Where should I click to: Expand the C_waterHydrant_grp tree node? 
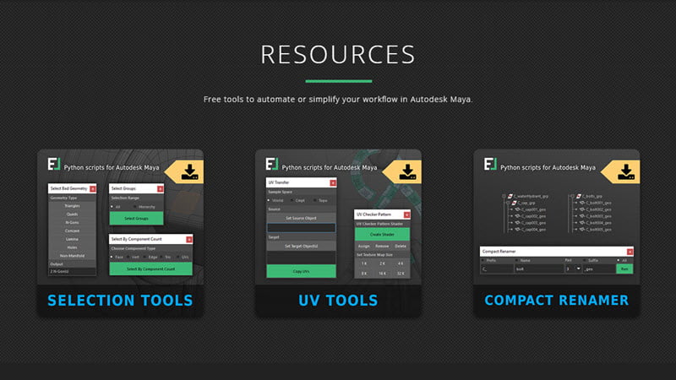point(502,196)
